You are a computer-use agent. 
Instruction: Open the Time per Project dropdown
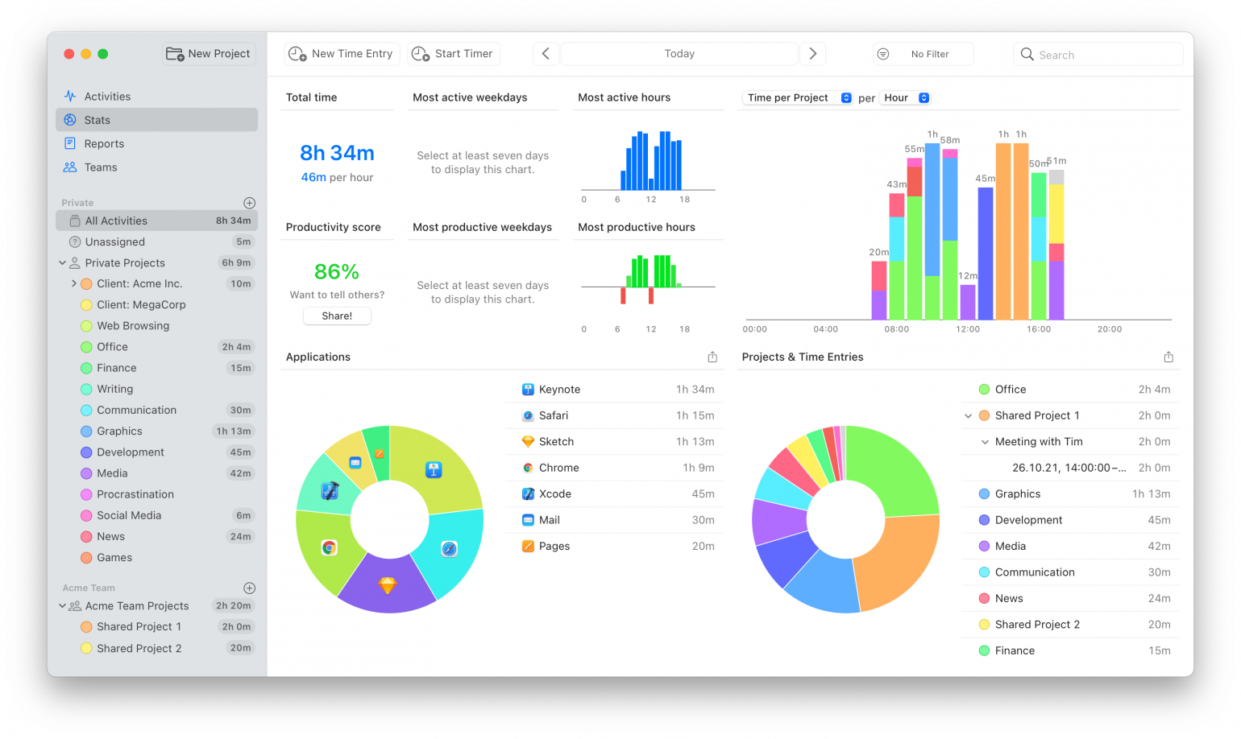797,97
